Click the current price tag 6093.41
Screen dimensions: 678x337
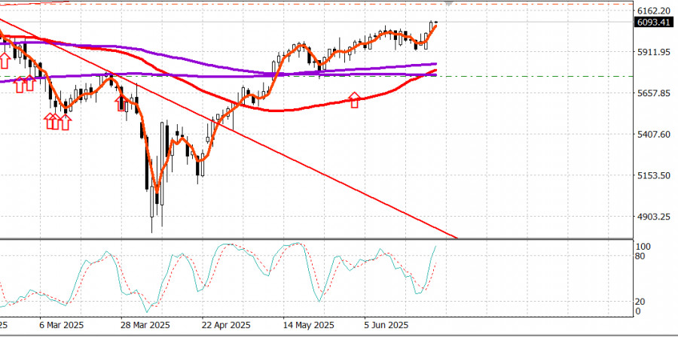click(653, 22)
